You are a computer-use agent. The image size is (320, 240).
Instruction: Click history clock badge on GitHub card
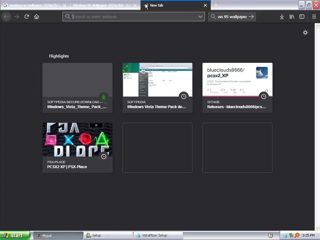point(264,97)
